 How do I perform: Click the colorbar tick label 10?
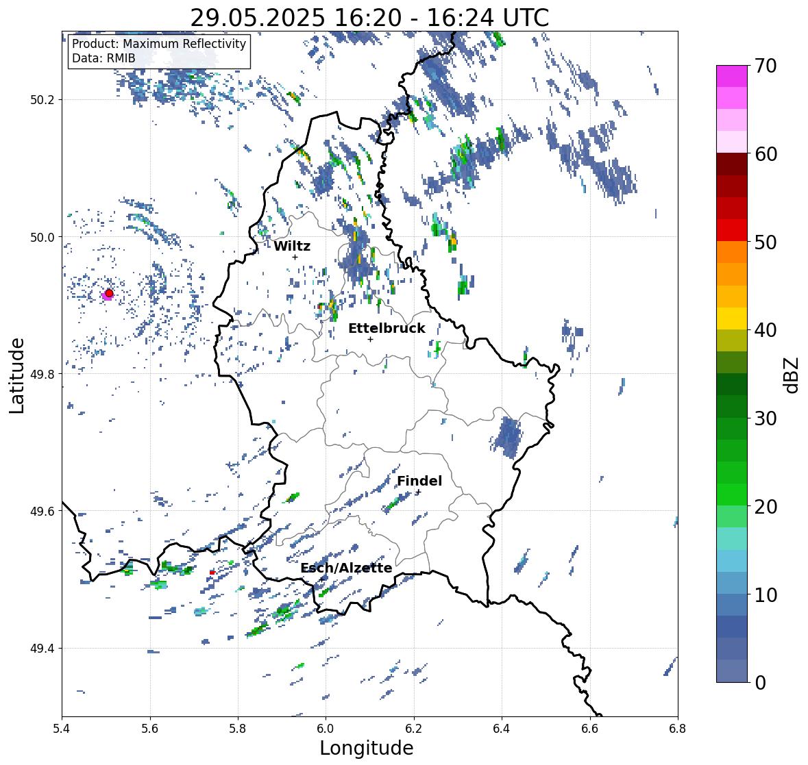click(x=766, y=594)
